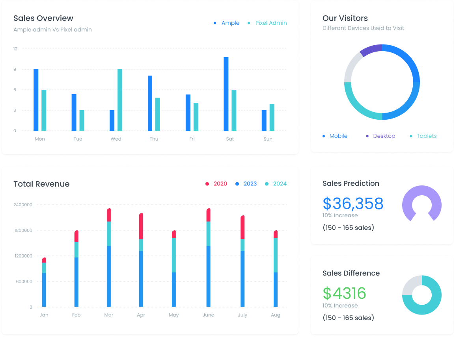Open the Sales Overview panel title
This screenshot has width=455, height=337.
pyautogui.click(x=43, y=18)
